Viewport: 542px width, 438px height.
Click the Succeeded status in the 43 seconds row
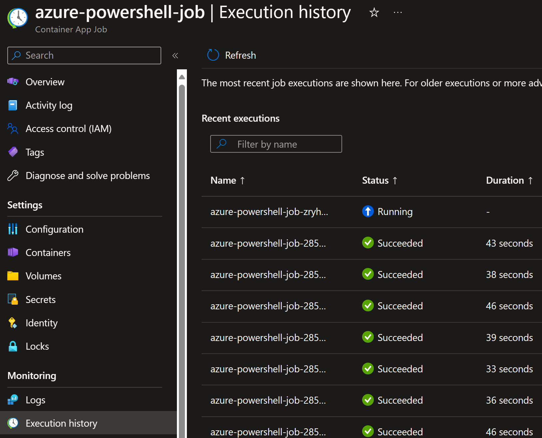click(x=400, y=243)
